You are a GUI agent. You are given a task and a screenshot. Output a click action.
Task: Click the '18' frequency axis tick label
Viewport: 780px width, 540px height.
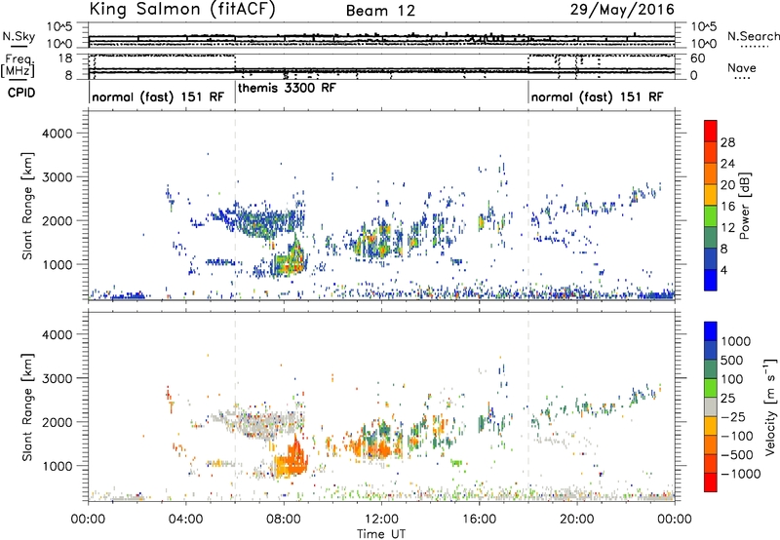[65, 58]
